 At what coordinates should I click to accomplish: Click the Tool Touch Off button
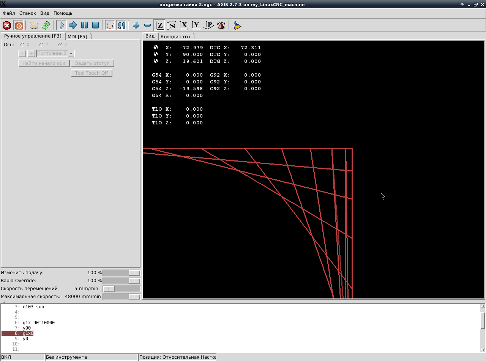click(x=92, y=73)
